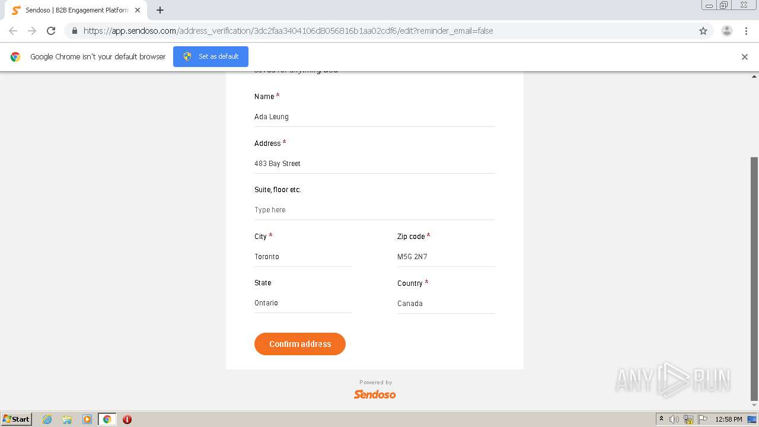Image resolution: width=759 pixels, height=427 pixels.
Task: Open the media player taskbar icon
Action: point(87,419)
